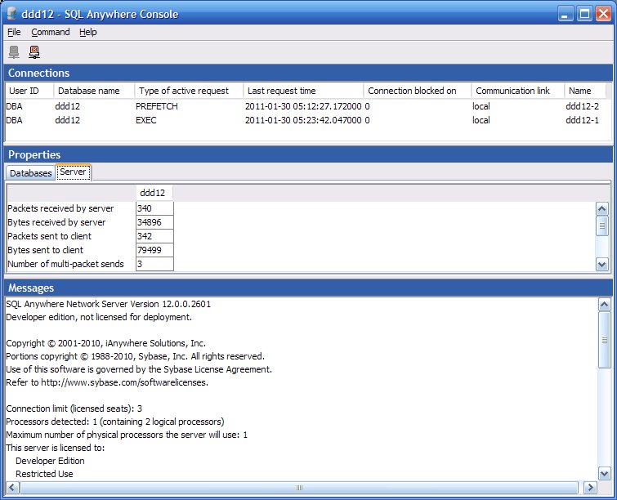Viewport: 617px width, 500px height.
Task: Click the Connections panel header
Action: pos(308,74)
